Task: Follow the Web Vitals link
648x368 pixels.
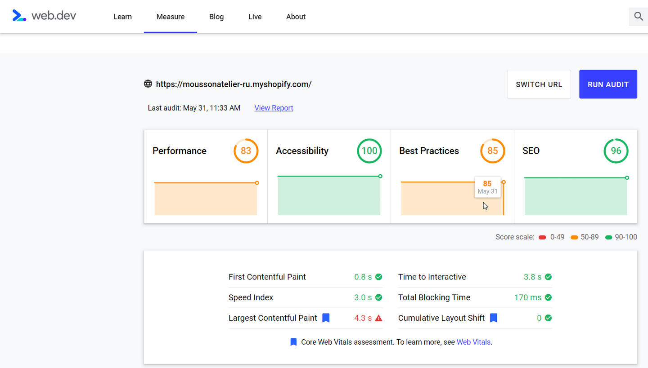Action: tap(473, 342)
